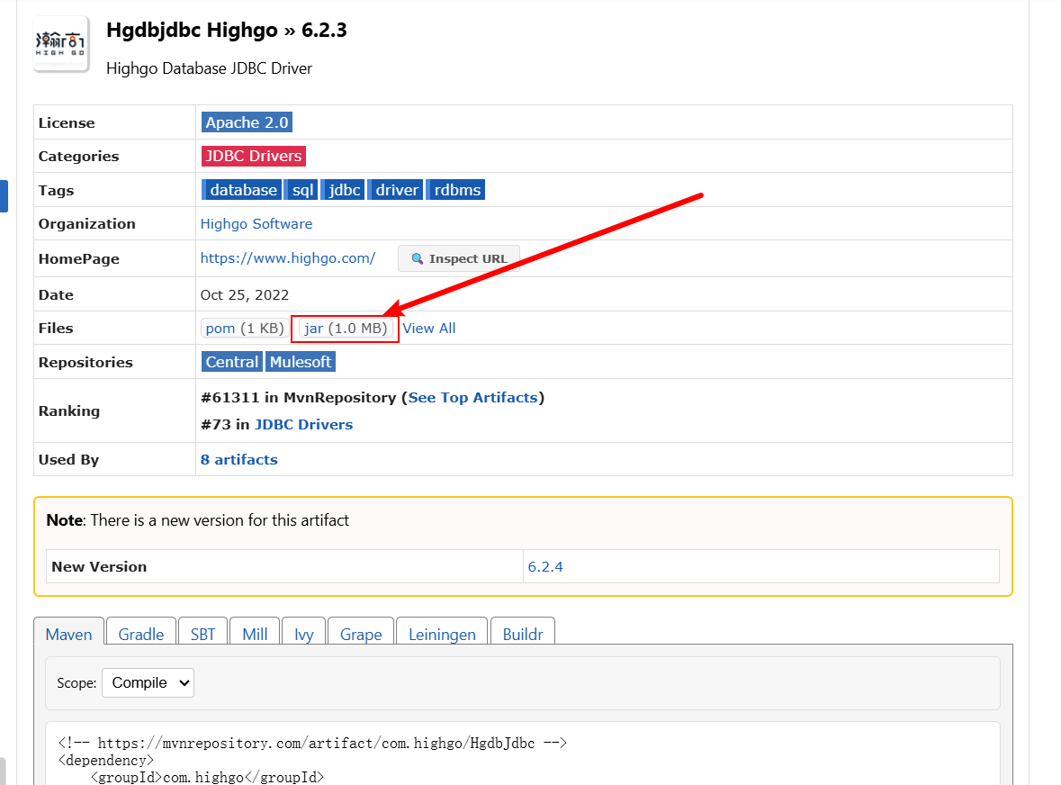This screenshot has width=1061, height=785.
Task: Visit the https://www.highgo.com/ homepage link
Action: pos(288,257)
